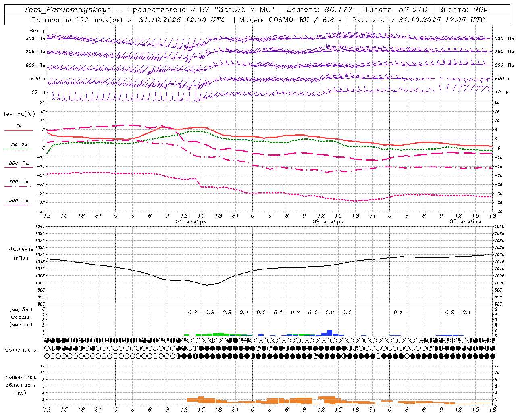Click 'Прогноз на 120 часа(ов)' forecast period text

pos(77,20)
